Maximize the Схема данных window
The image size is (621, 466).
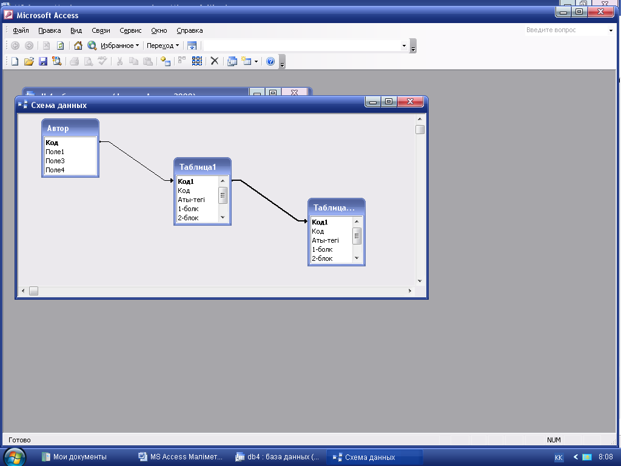(x=389, y=102)
